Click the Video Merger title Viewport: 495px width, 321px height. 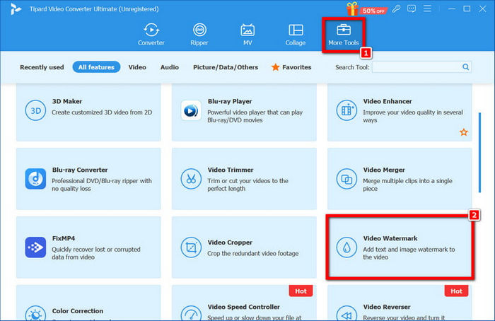(x=384, y=170)
